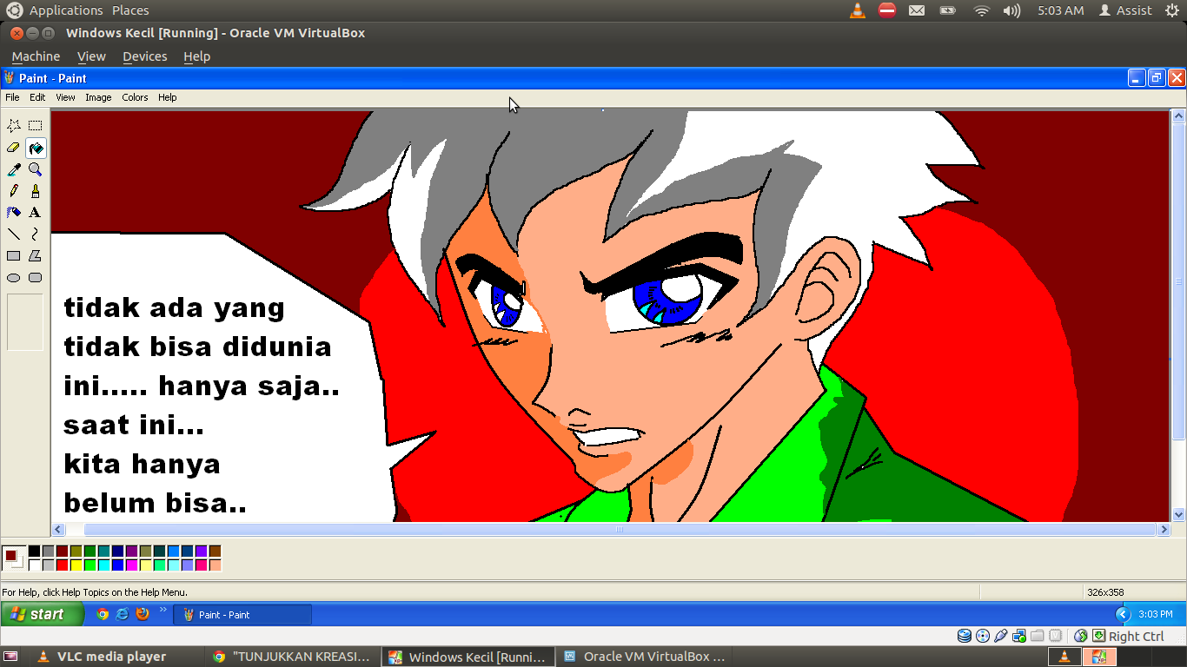
Task: Pick the white color swatch
Action: (x=34, y=565)
